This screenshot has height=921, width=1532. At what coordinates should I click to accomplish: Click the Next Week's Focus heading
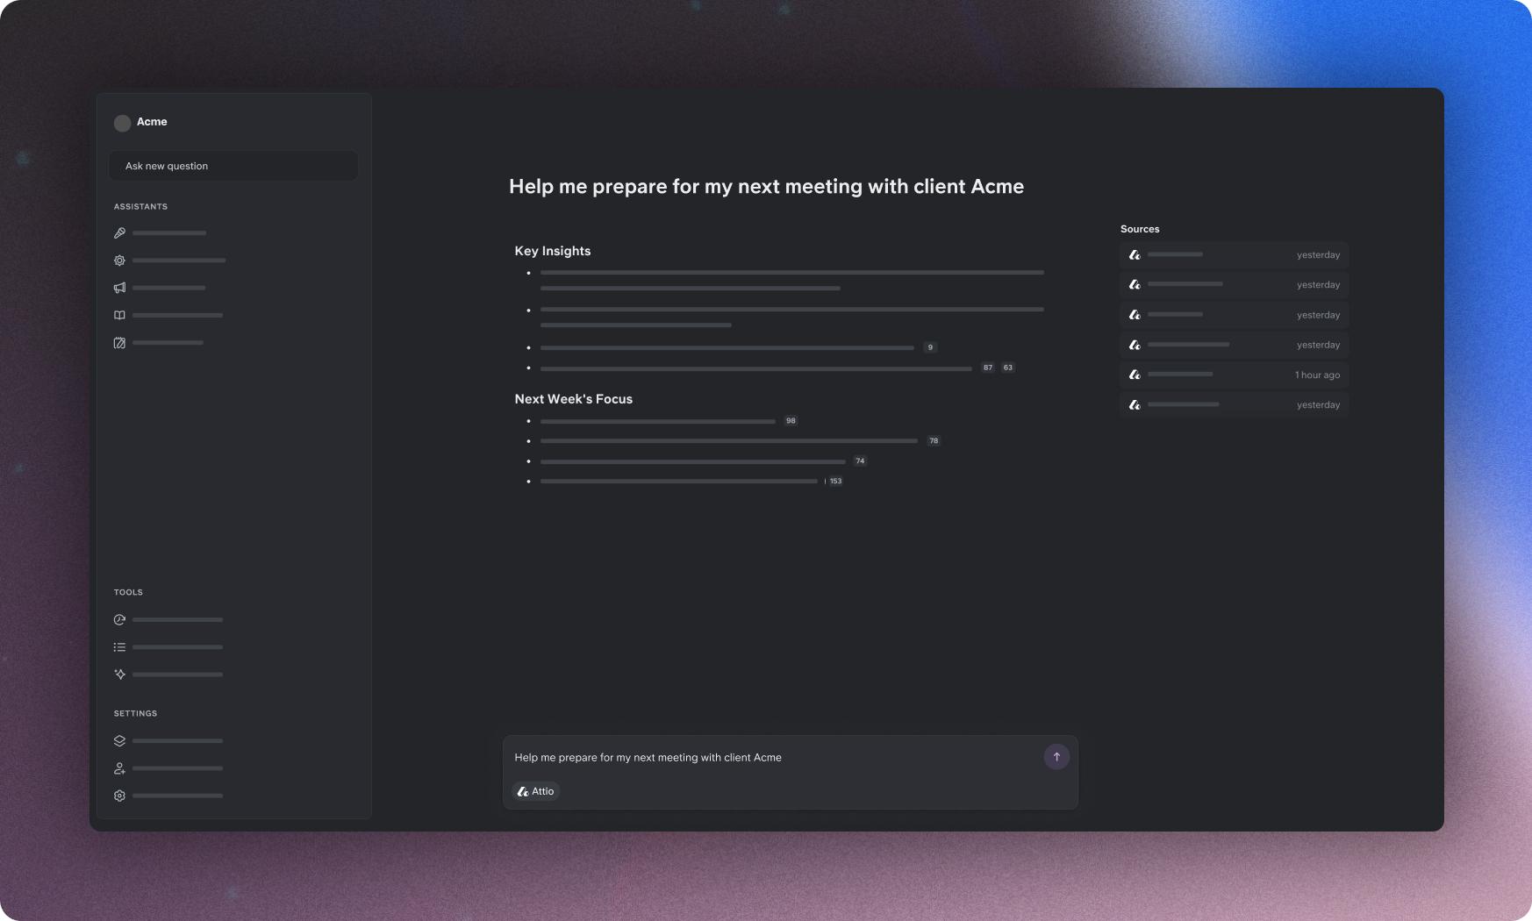[x=574, y=399]
